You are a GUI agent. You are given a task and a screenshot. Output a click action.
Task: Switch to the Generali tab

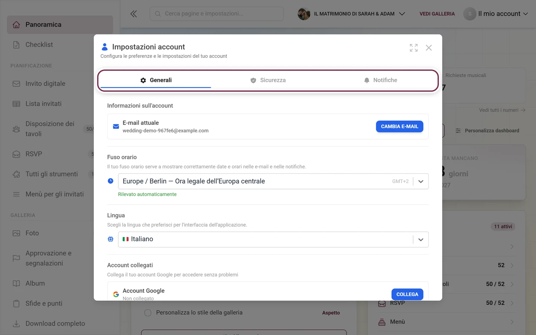[x=156, y=80]
